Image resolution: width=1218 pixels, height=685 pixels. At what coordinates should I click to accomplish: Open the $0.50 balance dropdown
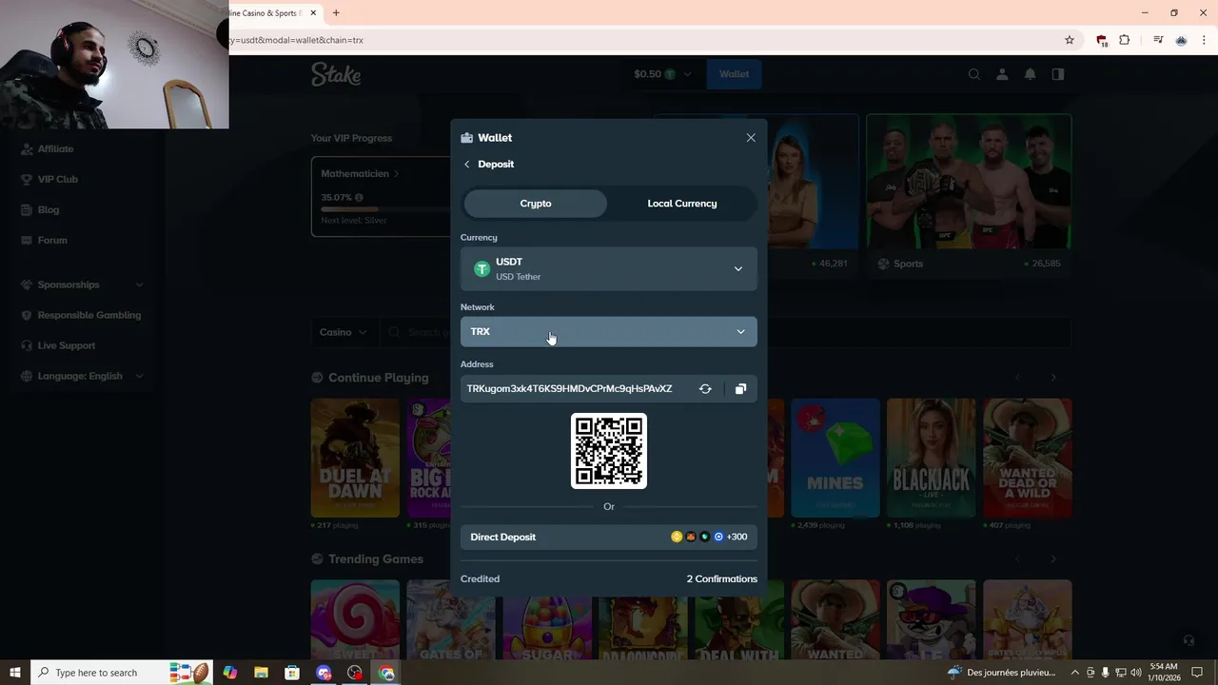[662, 74]
